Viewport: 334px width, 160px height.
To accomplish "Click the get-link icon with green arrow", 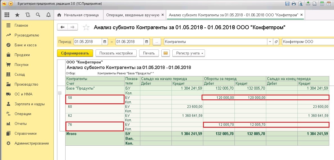I will pyautogui.click(x=308, y=4).
